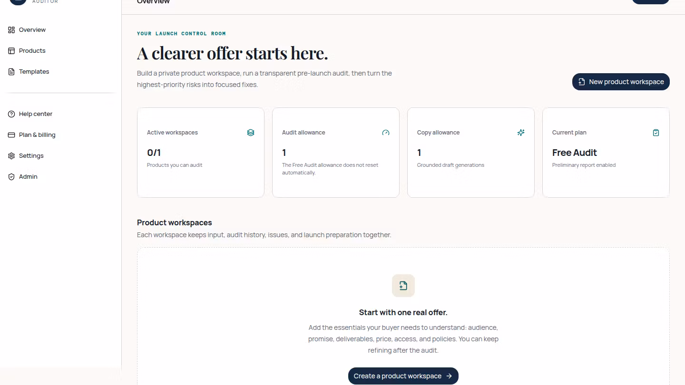
Task: Click the sparkles icon in Copy allowance card
Action: (x=521, y=133)
